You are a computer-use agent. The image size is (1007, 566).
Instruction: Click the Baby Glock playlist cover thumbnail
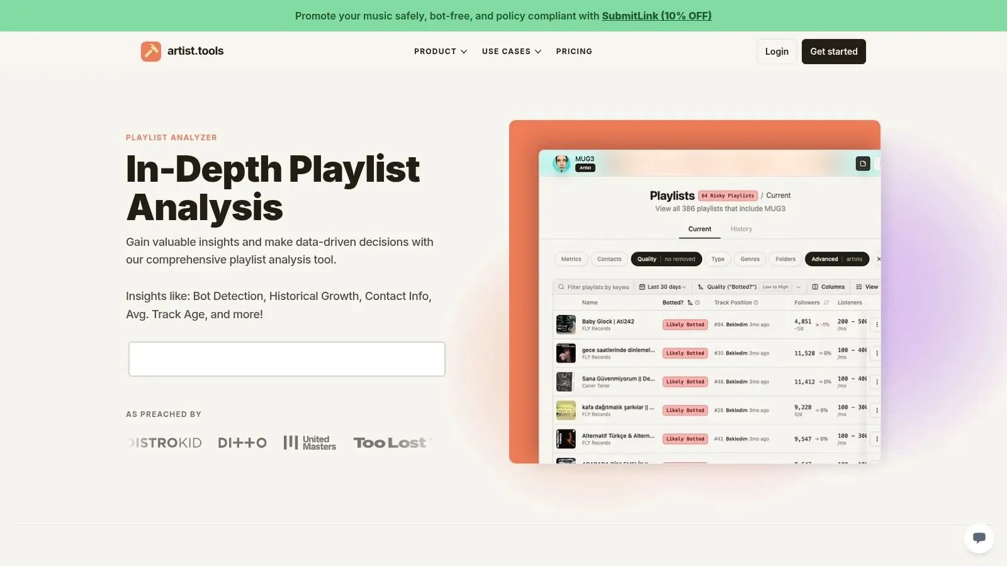(x=566, y=325)
